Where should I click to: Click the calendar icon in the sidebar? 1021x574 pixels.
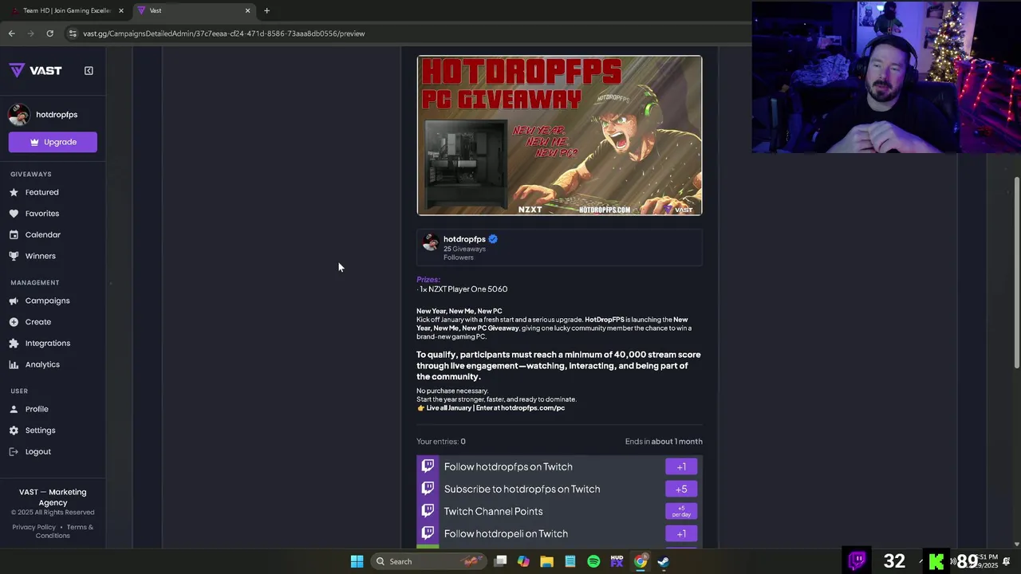click(x=14, y=234)
